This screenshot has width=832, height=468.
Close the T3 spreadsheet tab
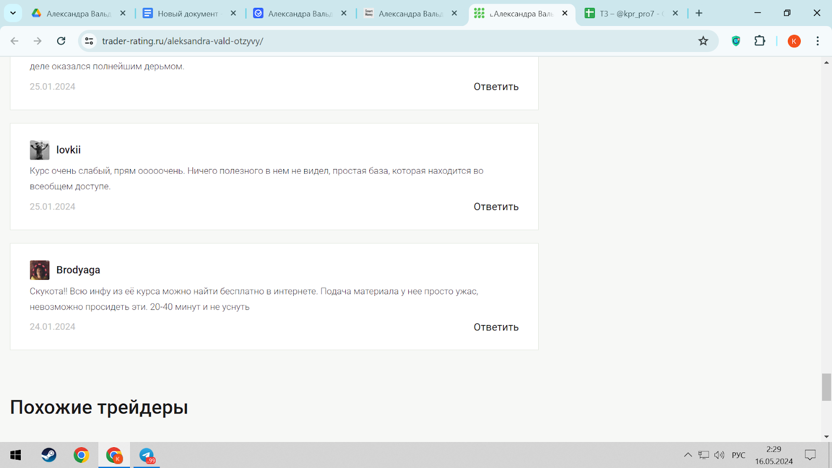pyautogui.click(x=675, y=14)
